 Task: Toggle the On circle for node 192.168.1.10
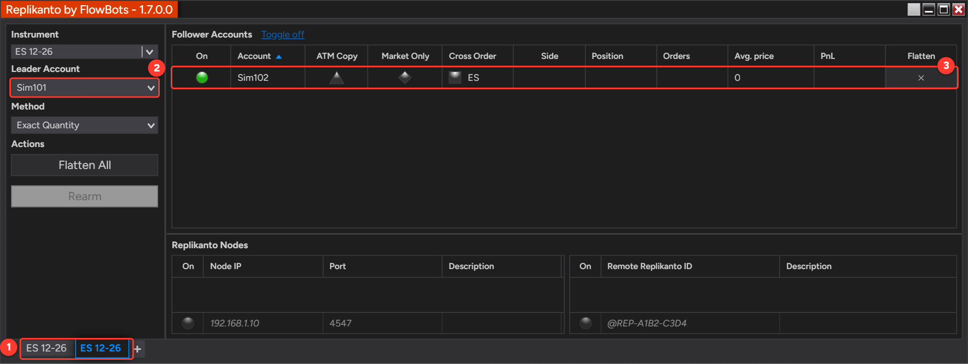click(188, 323)
